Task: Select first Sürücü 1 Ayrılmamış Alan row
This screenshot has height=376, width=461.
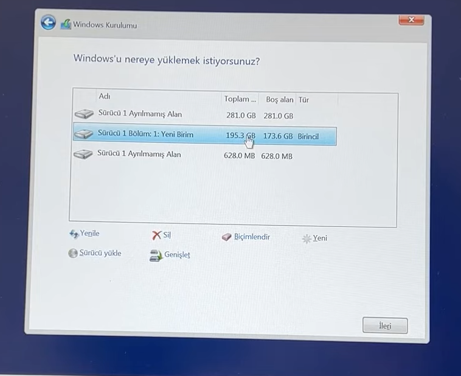Action: [x=205, y=114]
